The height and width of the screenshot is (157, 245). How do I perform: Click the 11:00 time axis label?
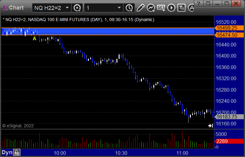pyautogui.click(x=182, y=153)
